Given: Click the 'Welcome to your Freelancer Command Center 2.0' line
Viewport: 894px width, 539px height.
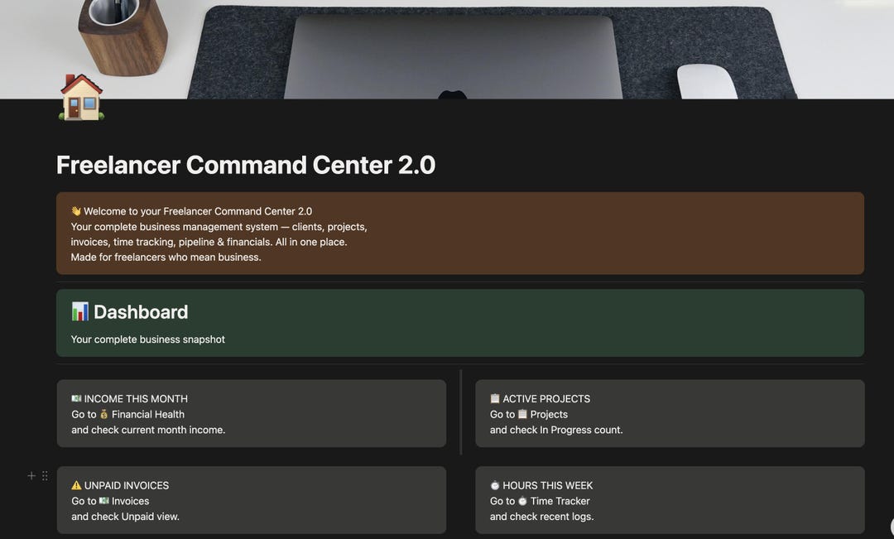Looking at the screenshot, I should tap(198, 211).
